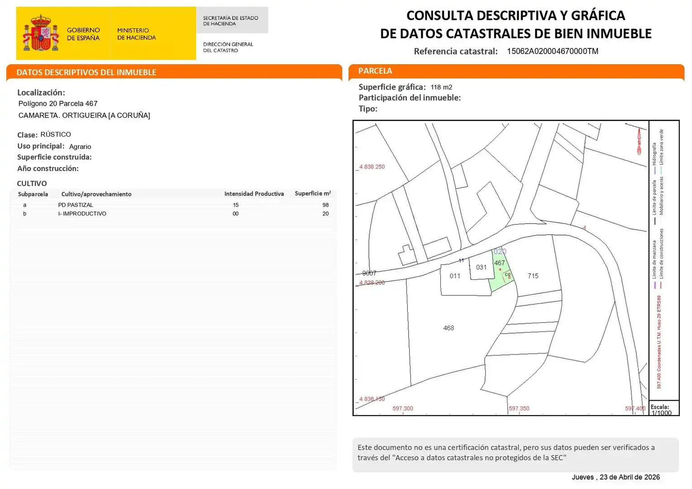Click the 'Año construcción:' label
Image resolution: width=692 pixels, height=489 pixels.
[48, 168]
